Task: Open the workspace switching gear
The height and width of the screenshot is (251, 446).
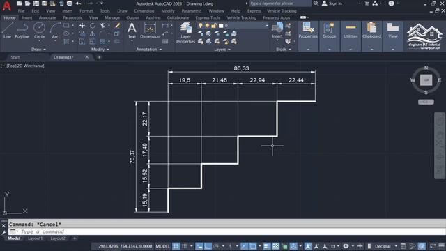Action: click(x=346, y=246)
